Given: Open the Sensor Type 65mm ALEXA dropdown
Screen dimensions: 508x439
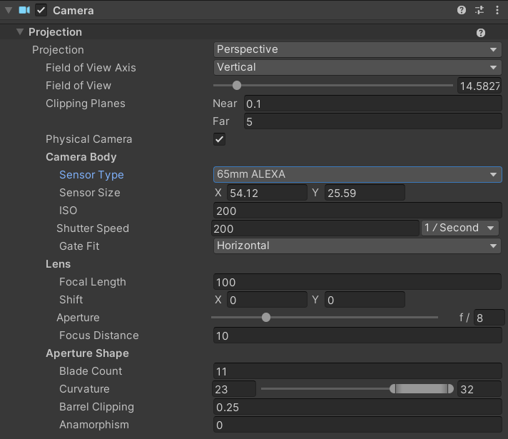Looking at the screenshot, I should click(x=357, y=174).
